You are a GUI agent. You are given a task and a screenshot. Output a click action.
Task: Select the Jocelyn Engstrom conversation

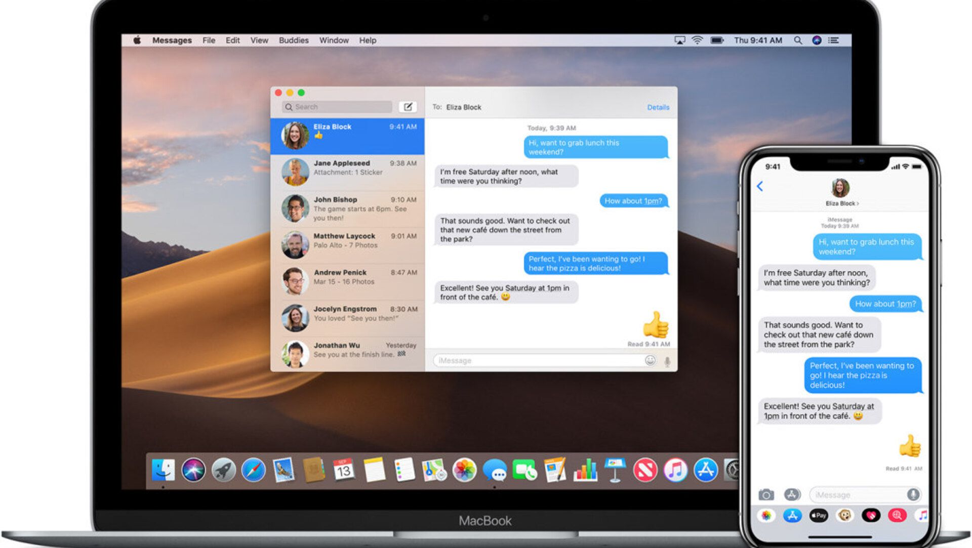tap(347, 318)
